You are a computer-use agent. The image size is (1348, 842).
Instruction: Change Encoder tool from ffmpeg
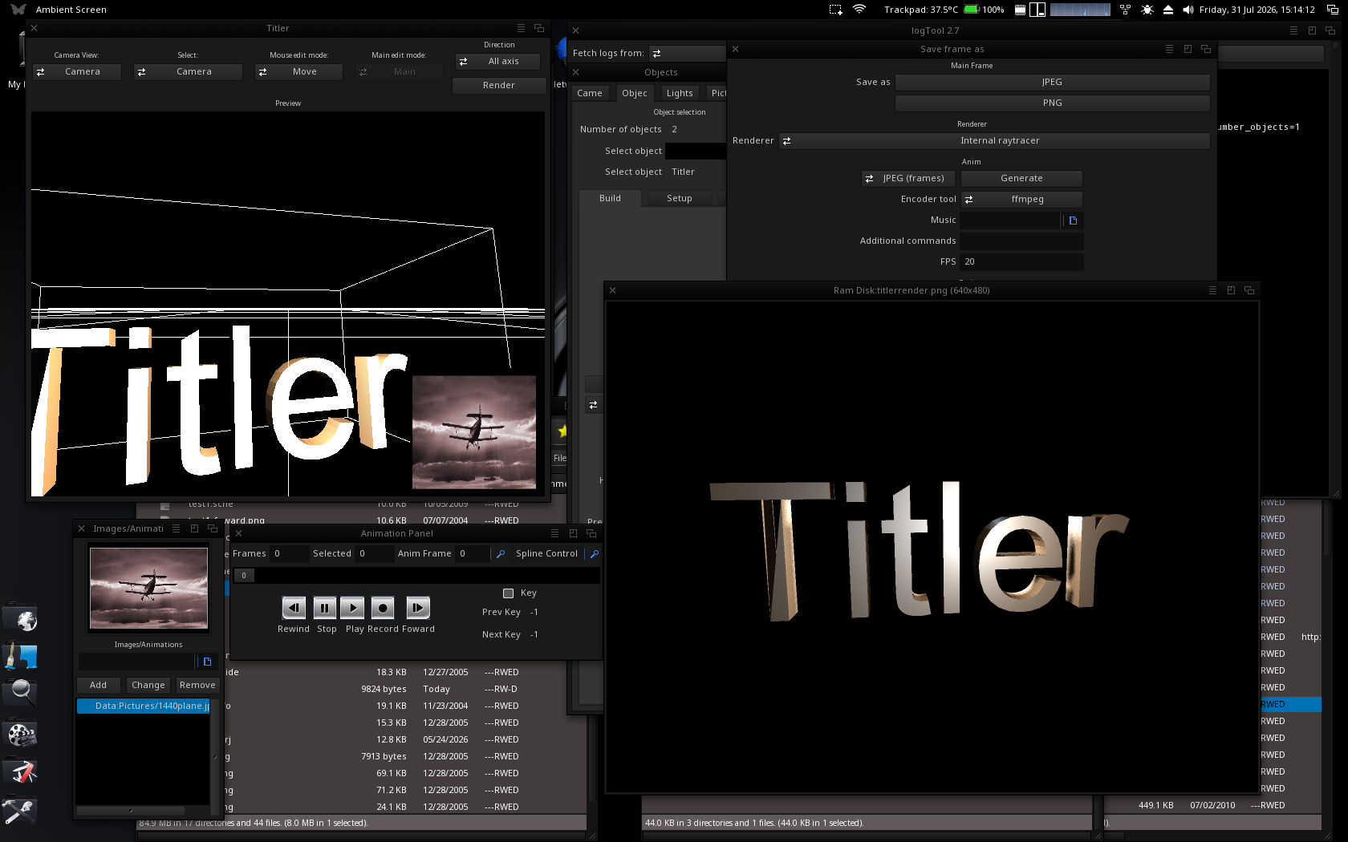point(1021,200)
